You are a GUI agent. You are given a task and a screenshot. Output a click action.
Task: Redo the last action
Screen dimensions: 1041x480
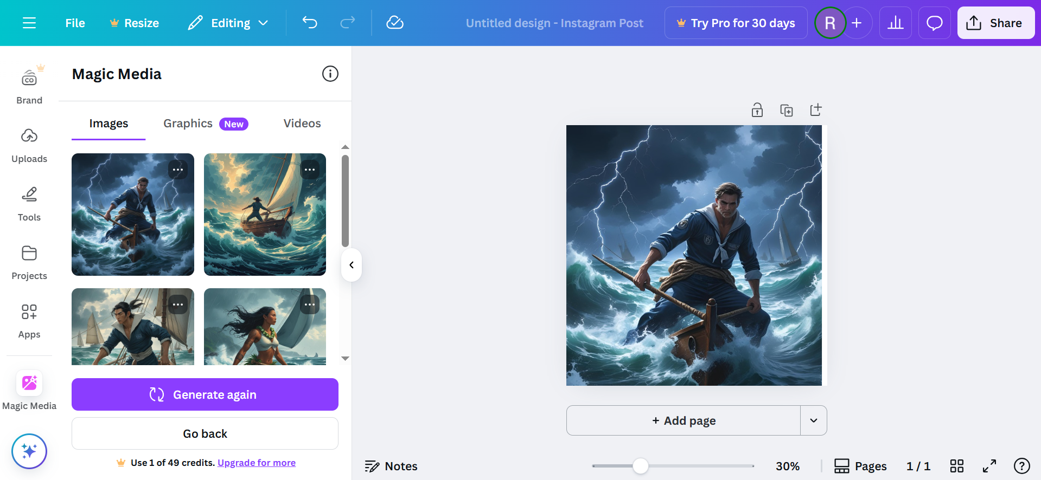(347, 23)
